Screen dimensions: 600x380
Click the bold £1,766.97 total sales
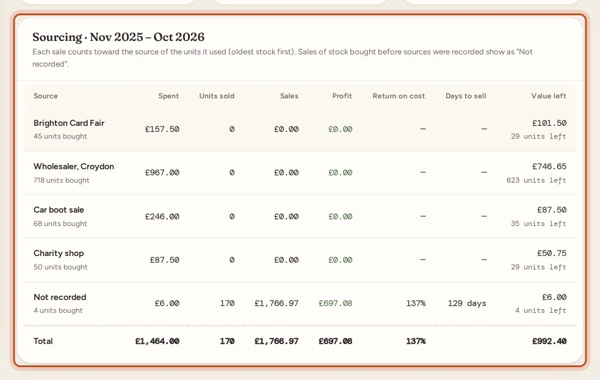(277, 342)
